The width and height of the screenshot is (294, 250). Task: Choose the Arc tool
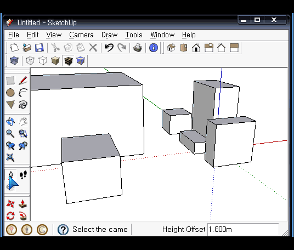point(23,93)
